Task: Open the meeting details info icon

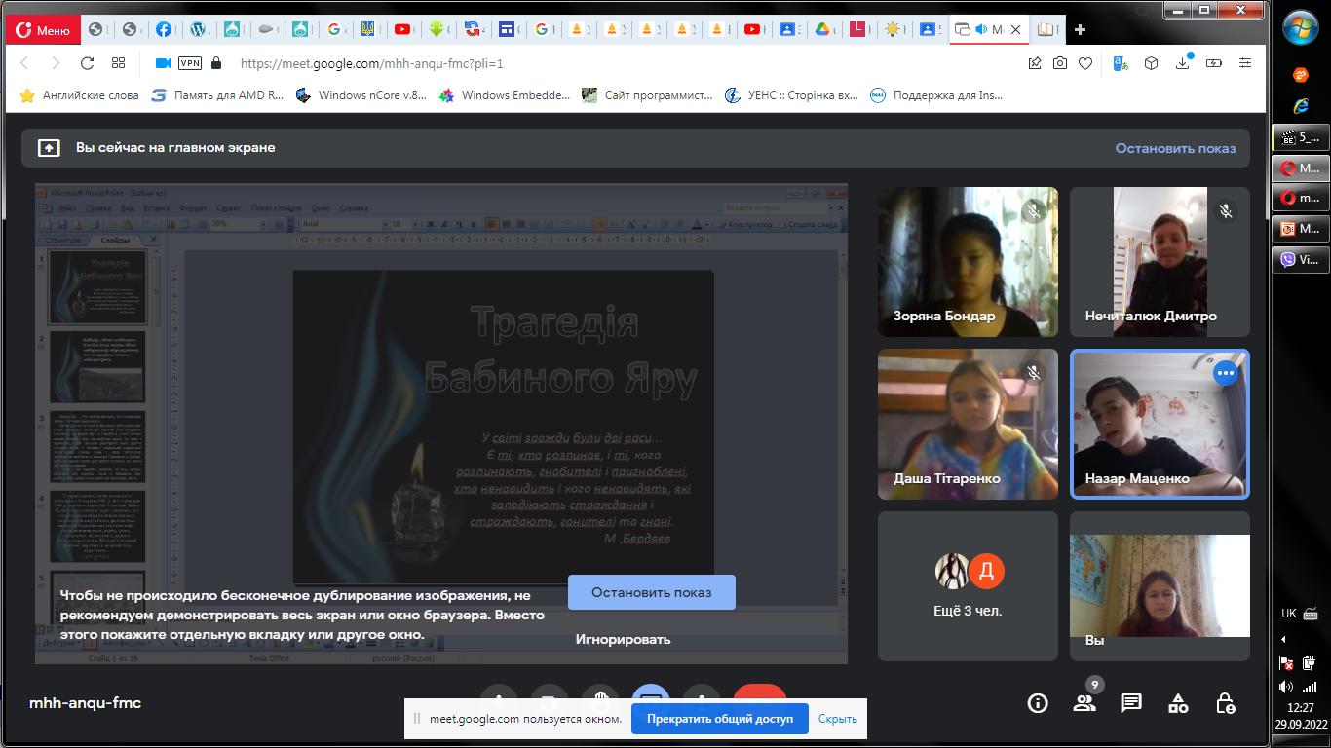Action: tap(1038, 703)
